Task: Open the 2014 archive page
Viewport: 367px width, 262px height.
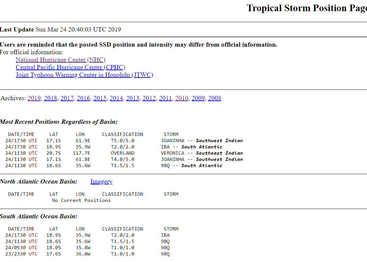Action: (x=116, y=98)
